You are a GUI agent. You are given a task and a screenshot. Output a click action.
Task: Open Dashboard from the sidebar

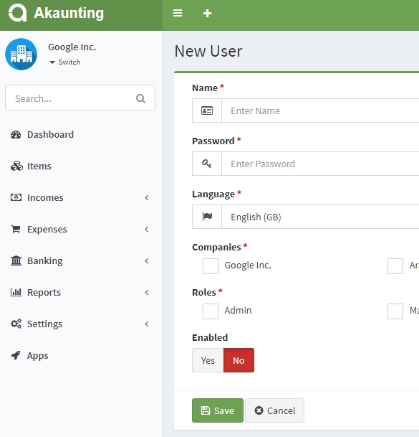[x=81, y=135]
